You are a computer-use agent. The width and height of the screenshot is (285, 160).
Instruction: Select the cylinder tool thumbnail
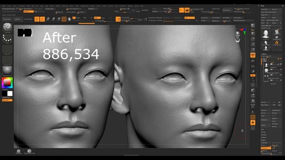(277, 32)
